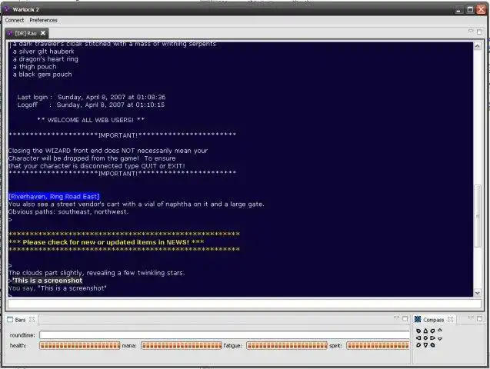Click the roundtime bar
490x369 pixels.
point(225,334)
